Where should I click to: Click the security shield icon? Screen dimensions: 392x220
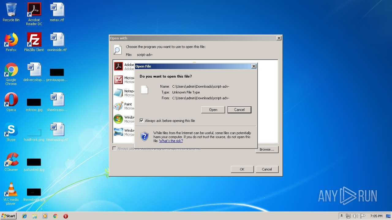pos(145,136)
